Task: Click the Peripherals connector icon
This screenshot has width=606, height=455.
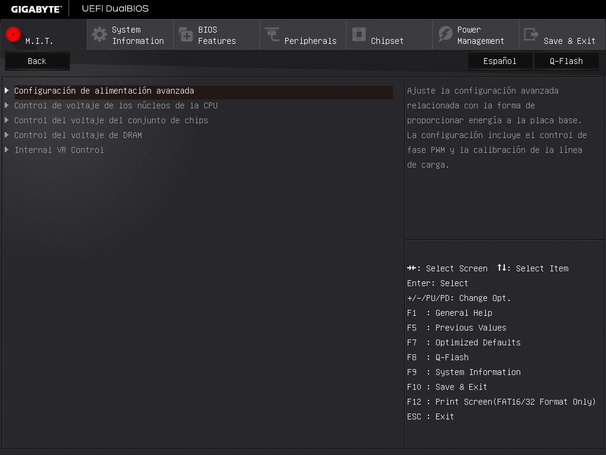Action: pyautogui.click(x=272, y=34)
